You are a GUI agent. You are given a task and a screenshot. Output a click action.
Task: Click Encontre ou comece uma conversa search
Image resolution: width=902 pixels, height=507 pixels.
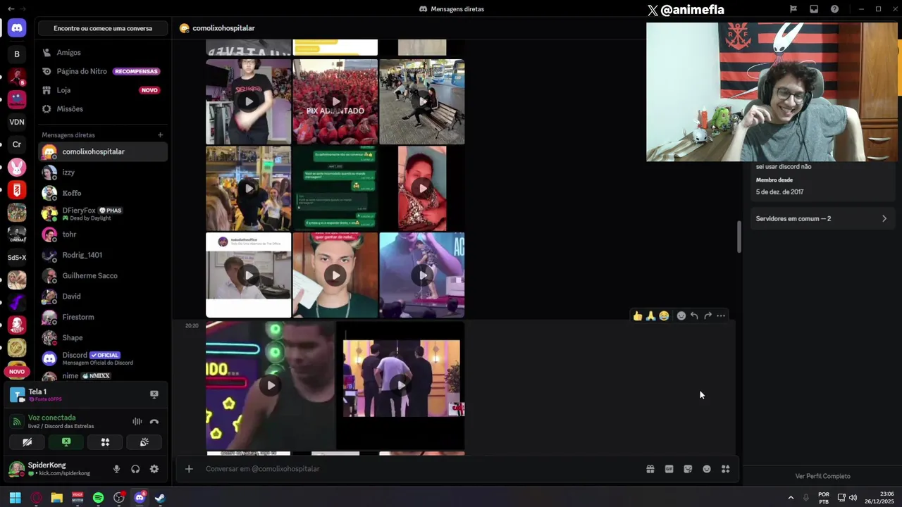tap(103, 28)
